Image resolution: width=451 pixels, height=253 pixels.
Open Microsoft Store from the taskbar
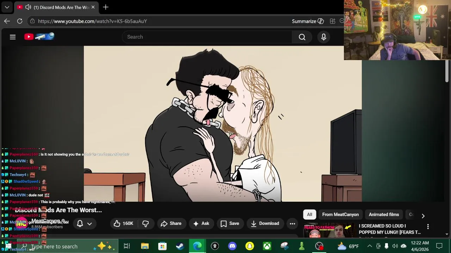point(162,246)
